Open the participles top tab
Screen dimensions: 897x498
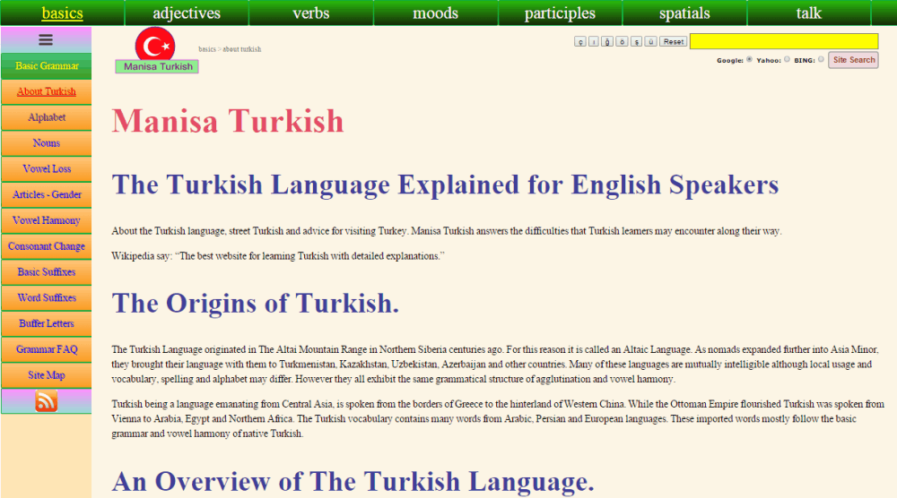point(560,13)
